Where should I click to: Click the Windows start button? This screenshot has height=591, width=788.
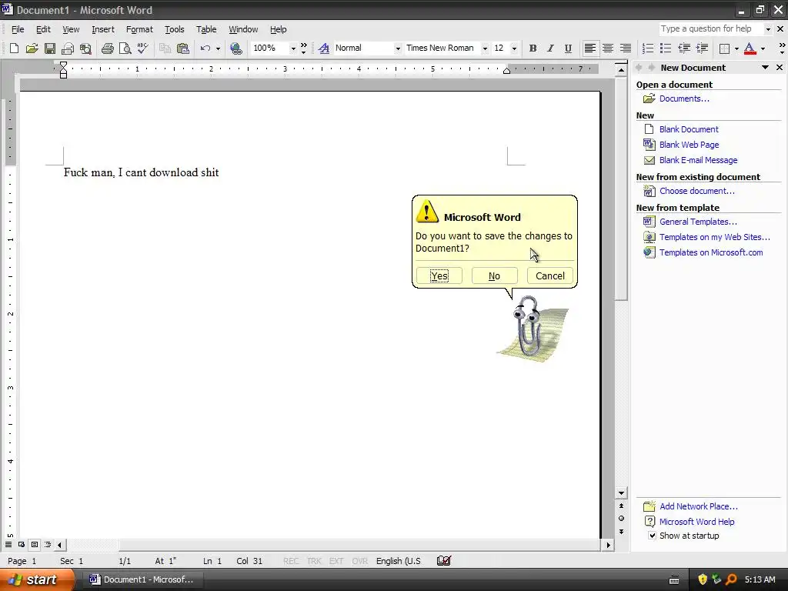coord(37,579)
